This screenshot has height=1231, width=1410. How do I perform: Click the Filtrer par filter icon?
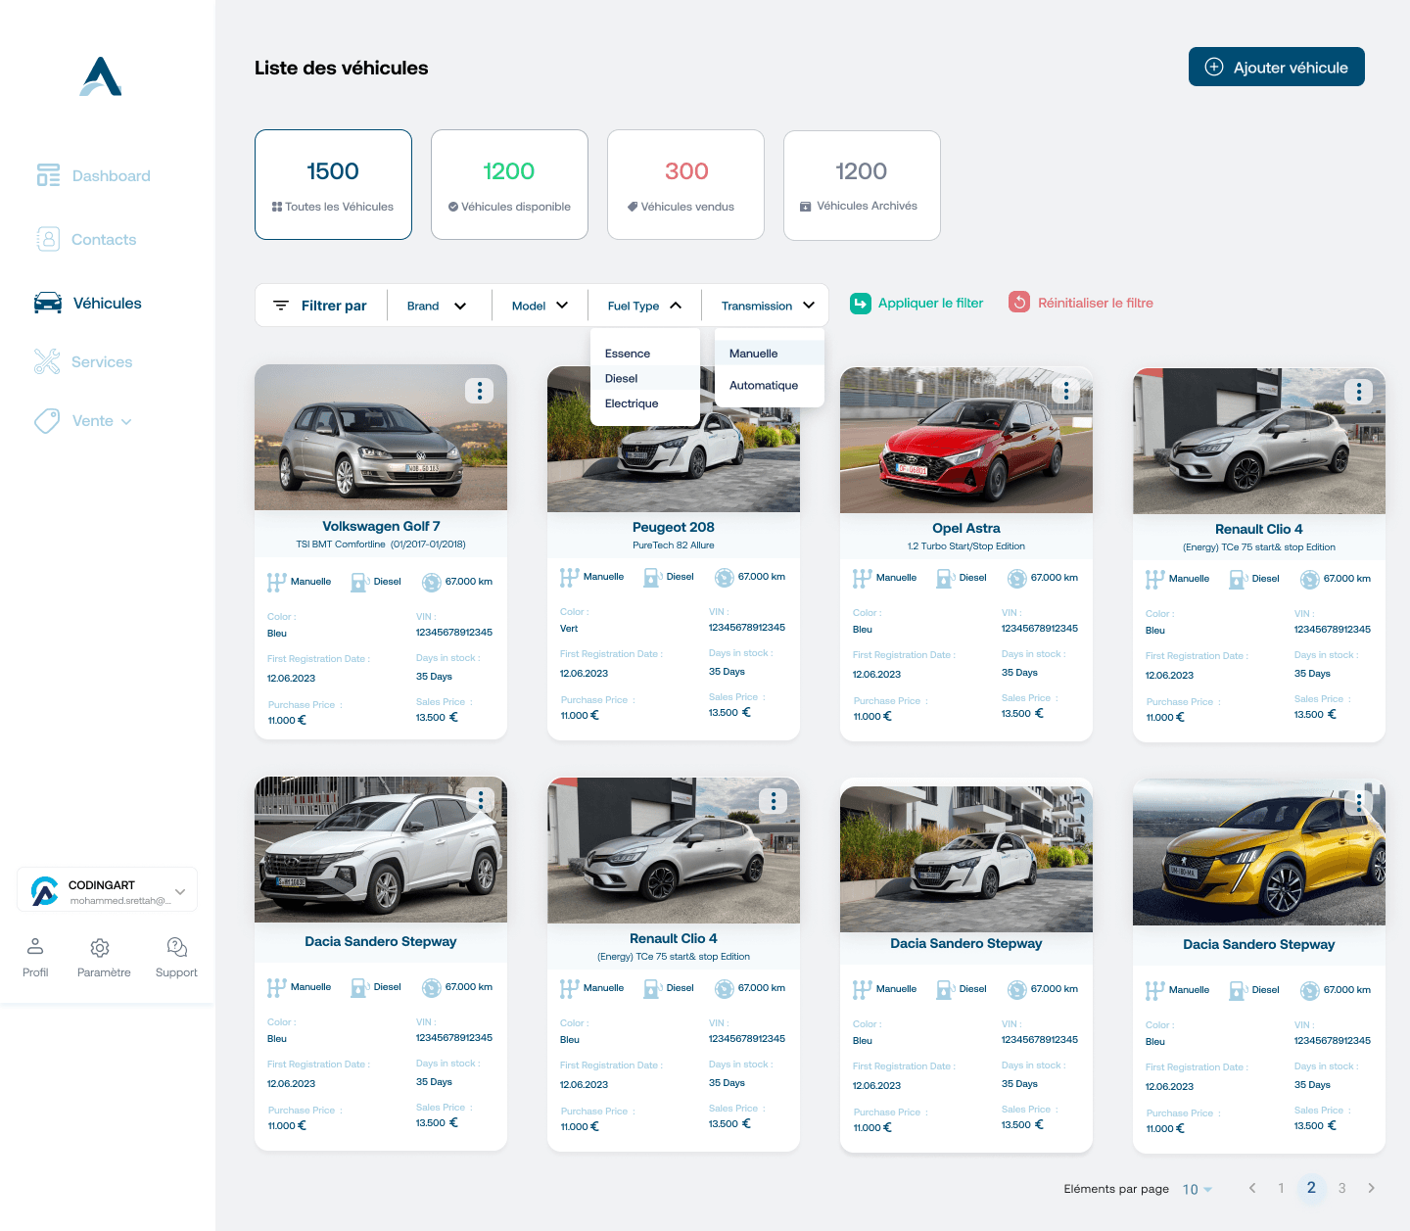pyautogui.click(x=281, y=306)
